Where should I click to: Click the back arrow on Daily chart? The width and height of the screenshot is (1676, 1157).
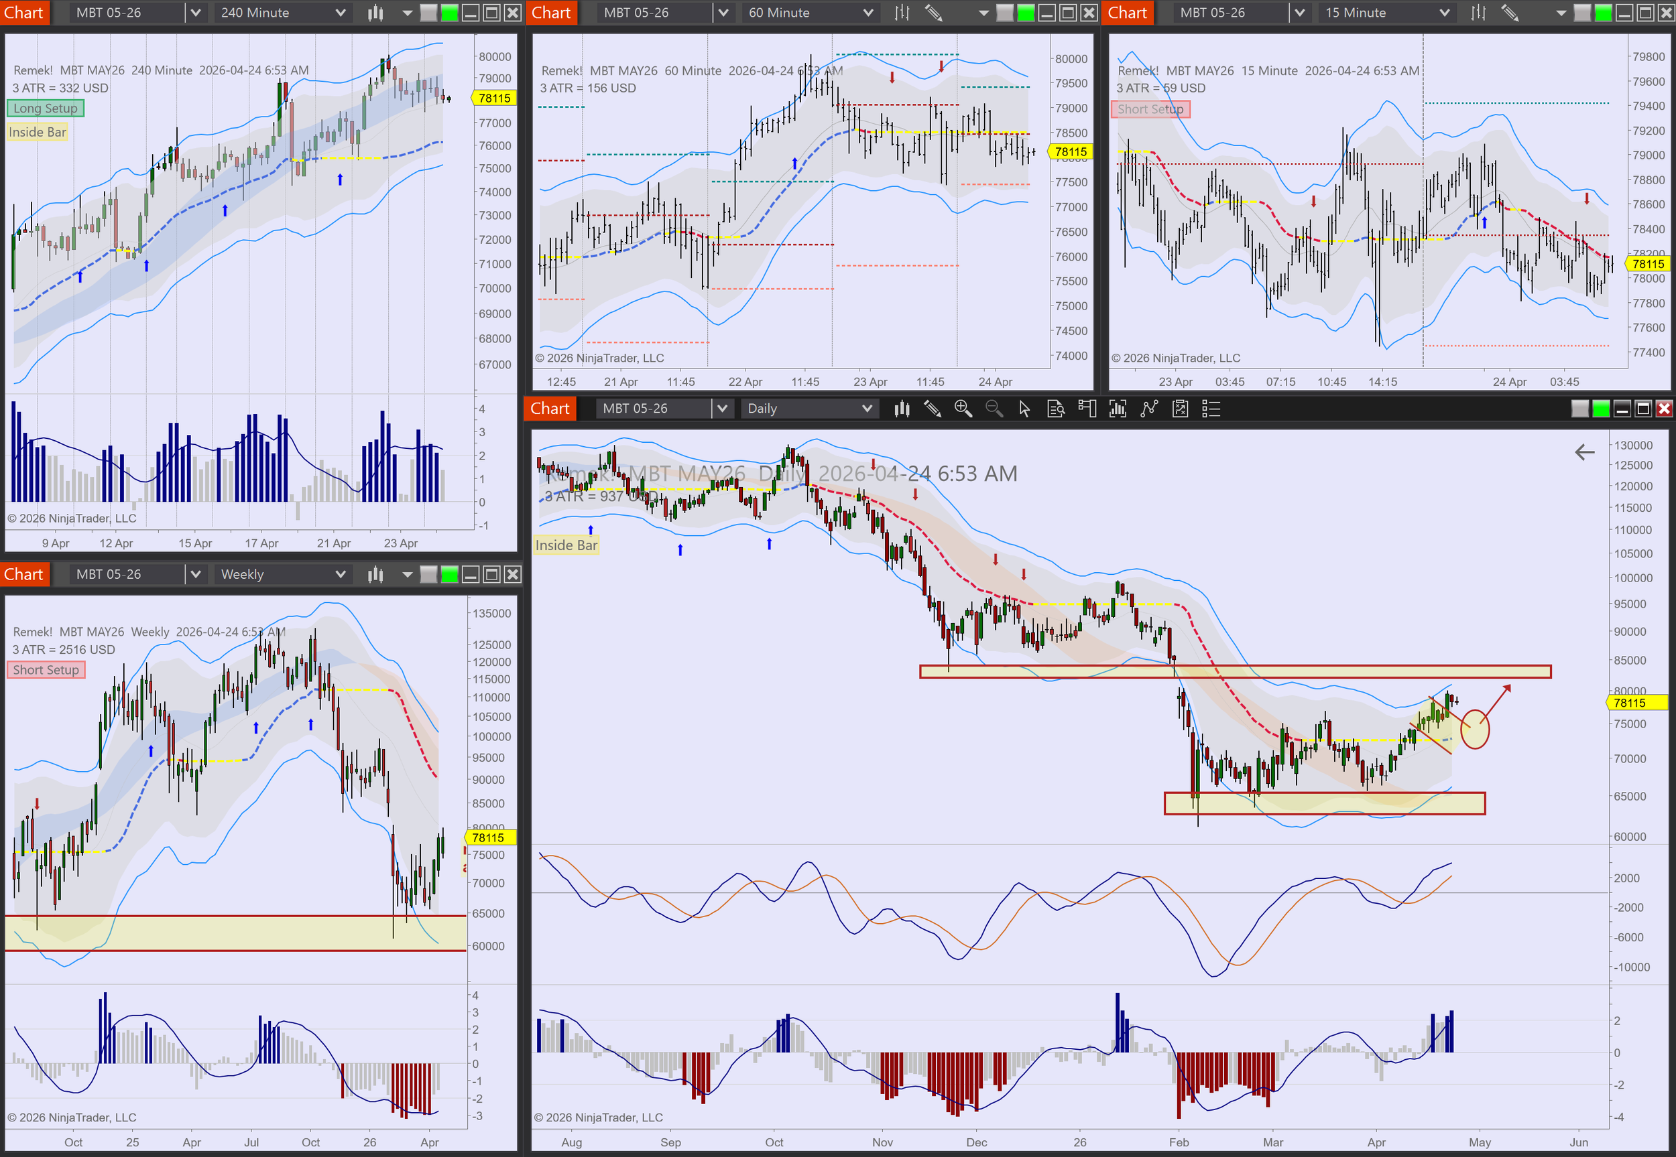(1584, 452)
